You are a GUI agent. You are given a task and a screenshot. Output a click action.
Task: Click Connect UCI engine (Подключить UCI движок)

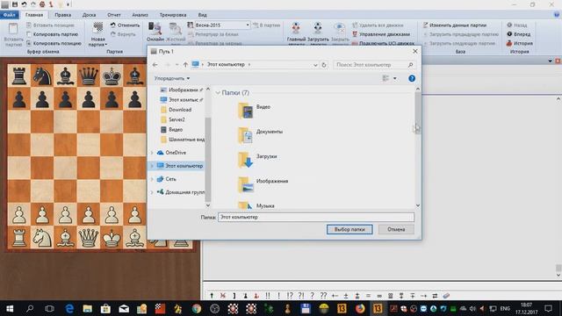383,43
